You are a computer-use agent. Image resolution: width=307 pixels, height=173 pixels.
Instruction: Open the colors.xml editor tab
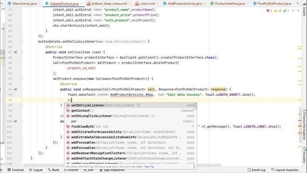[x=147, y=3]
